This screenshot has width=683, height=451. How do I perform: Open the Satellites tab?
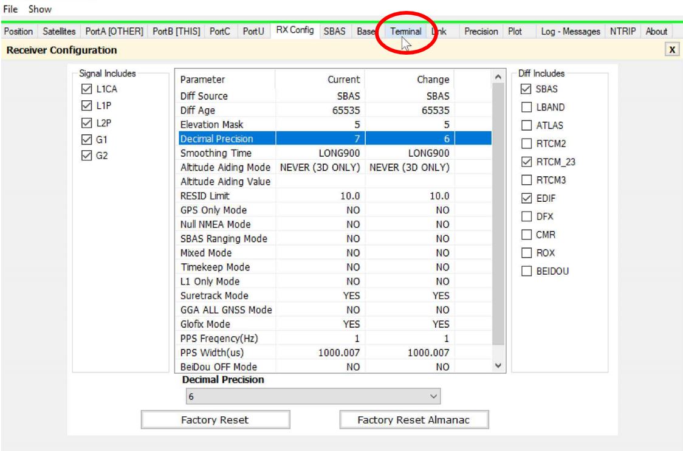click(x=59, y=32)
